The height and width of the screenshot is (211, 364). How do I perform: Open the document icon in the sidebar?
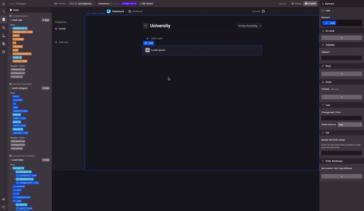coord(4,43)
